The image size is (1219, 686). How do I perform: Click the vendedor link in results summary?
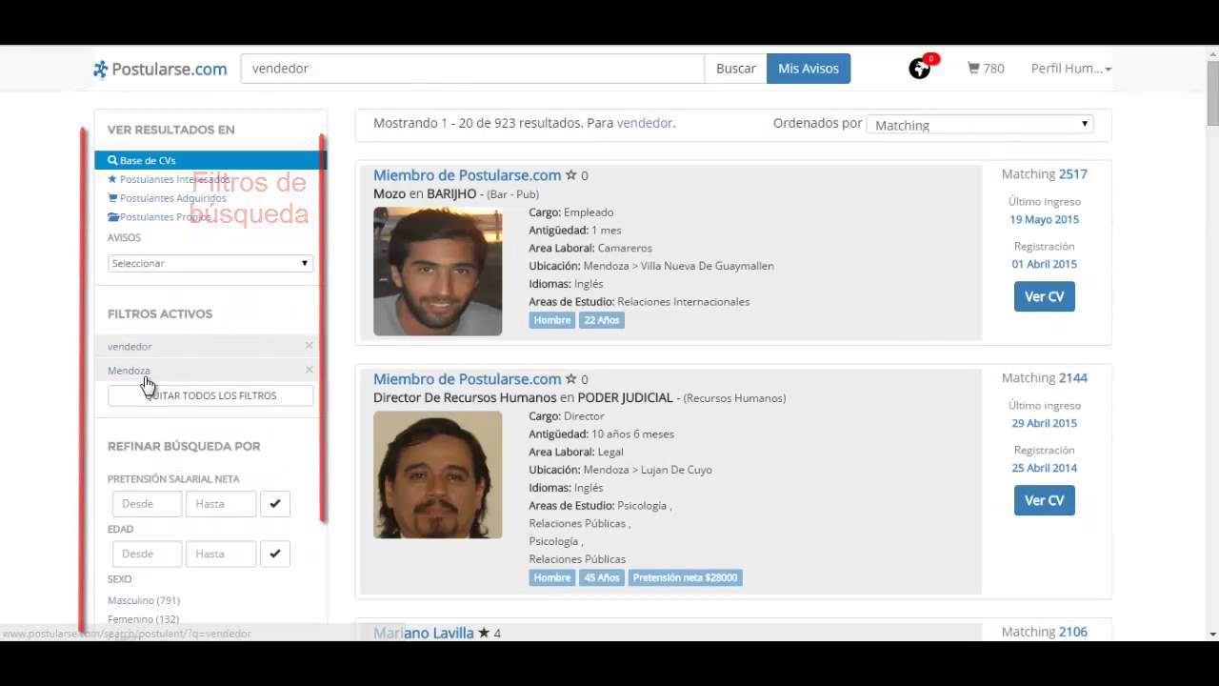644,123
